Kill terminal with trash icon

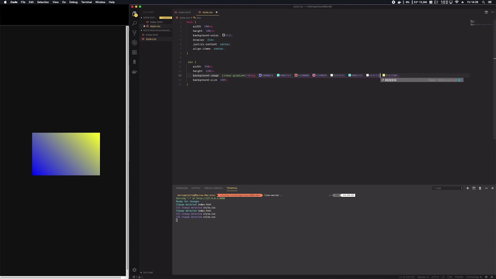[x=480, y=188]
